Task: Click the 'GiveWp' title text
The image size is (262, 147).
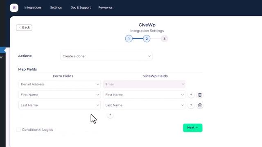Action: 147,25
